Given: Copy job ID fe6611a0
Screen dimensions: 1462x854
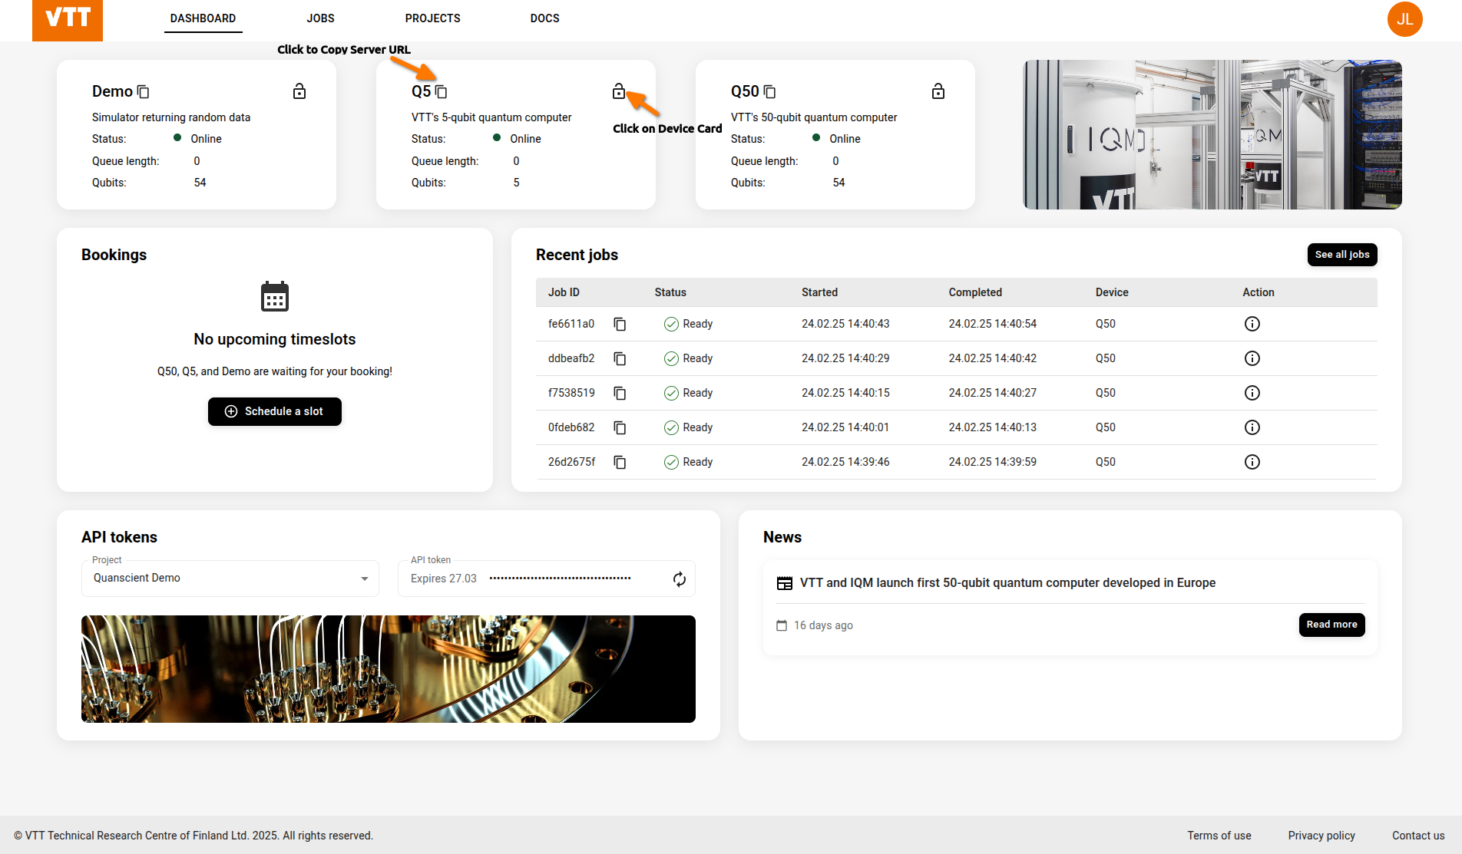Looking at the screenshot, I should 620,324.
